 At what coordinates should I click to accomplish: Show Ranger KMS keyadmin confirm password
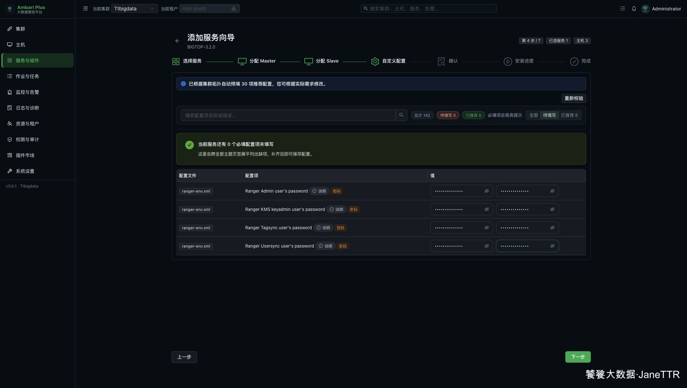[552, 209]
